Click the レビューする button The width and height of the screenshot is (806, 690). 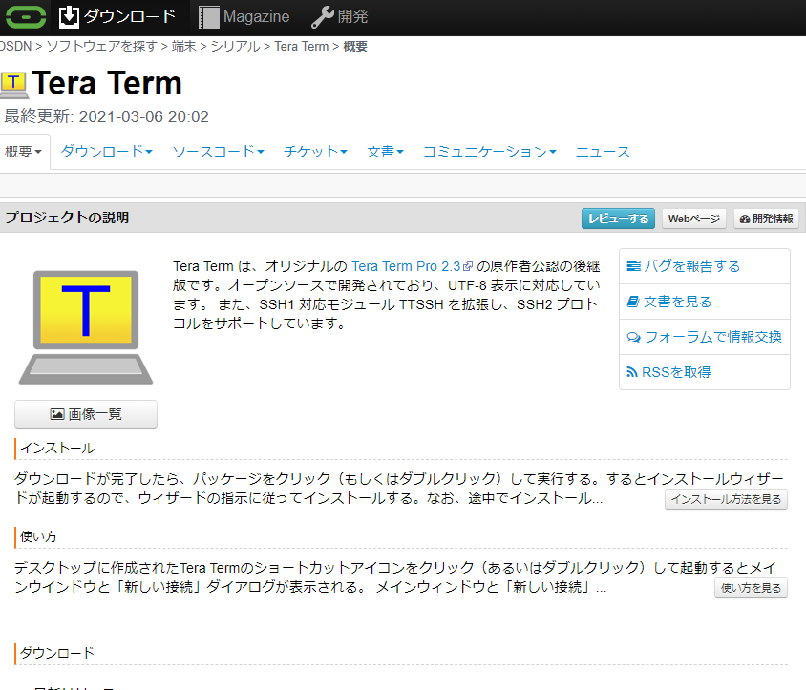pos(618,219)
